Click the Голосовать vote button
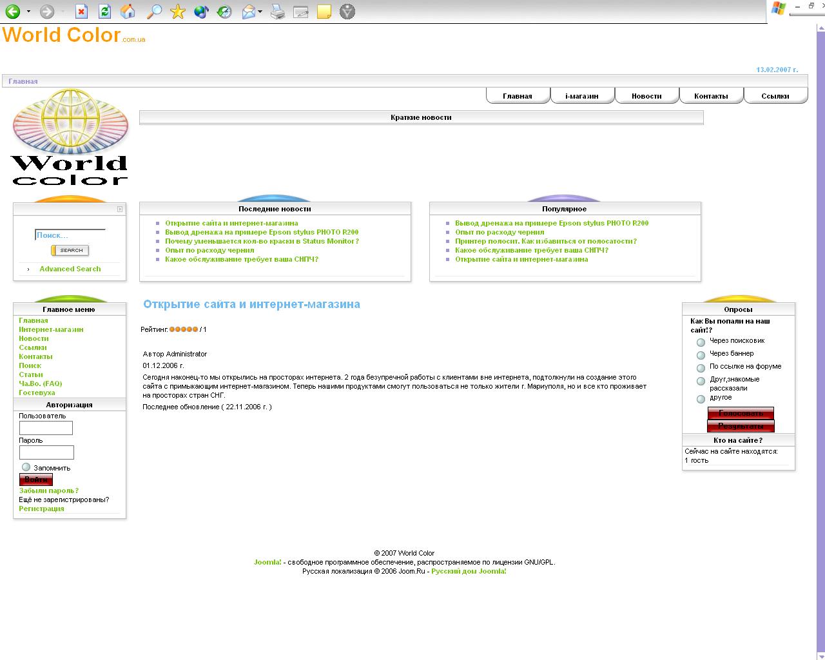 click(x=741, y=413)
